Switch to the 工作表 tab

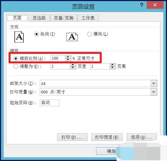tap(88, 18)
